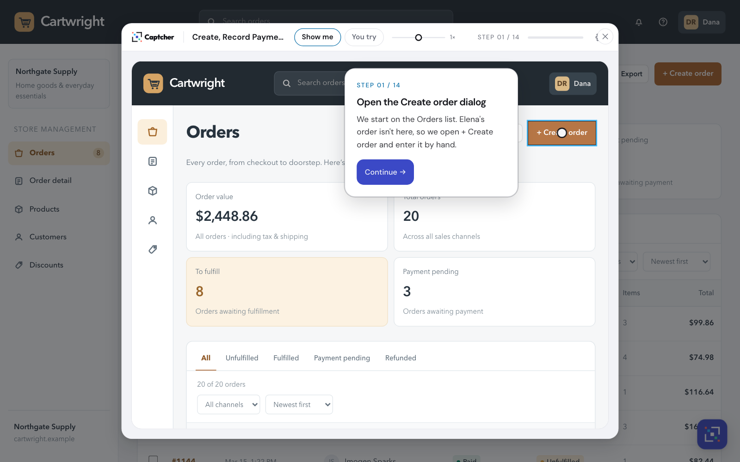Select the Customers person icon in the mini sidebar

coord(153,220)
